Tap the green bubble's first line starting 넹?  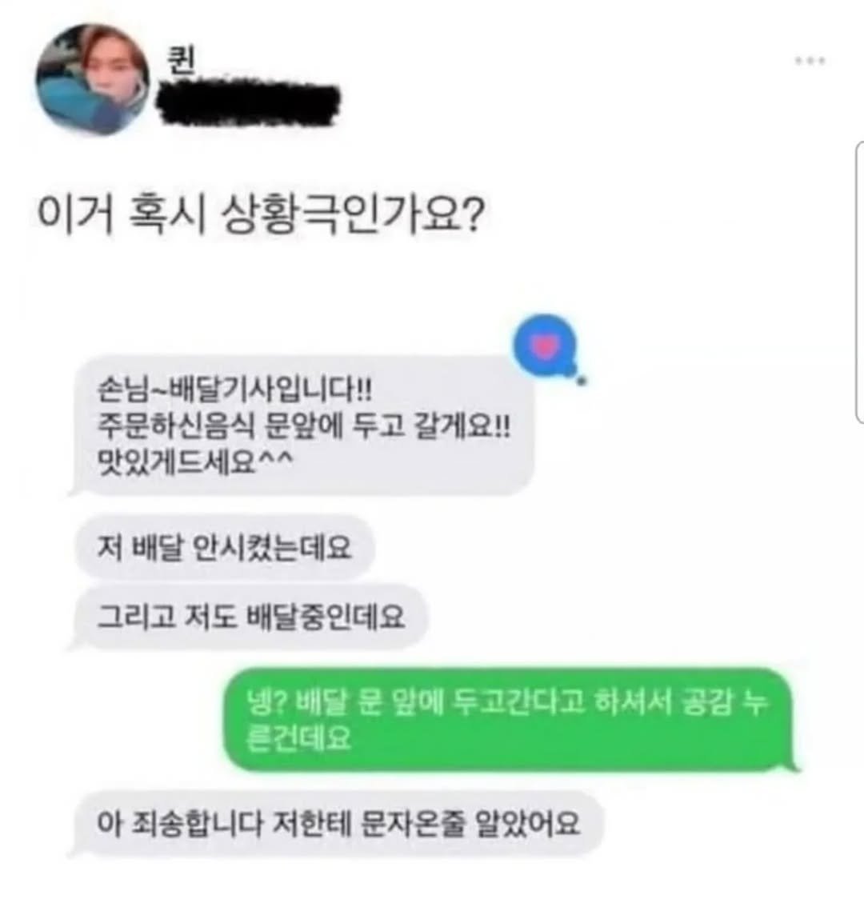pyautogui.click(x=506, y=703)
